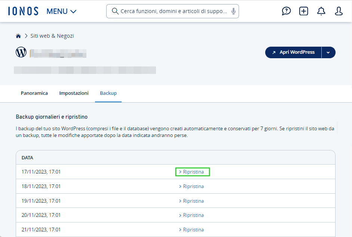
Task: Activate the microphone voice search icon
Action: pyautogui.click(x=233, y=11)
